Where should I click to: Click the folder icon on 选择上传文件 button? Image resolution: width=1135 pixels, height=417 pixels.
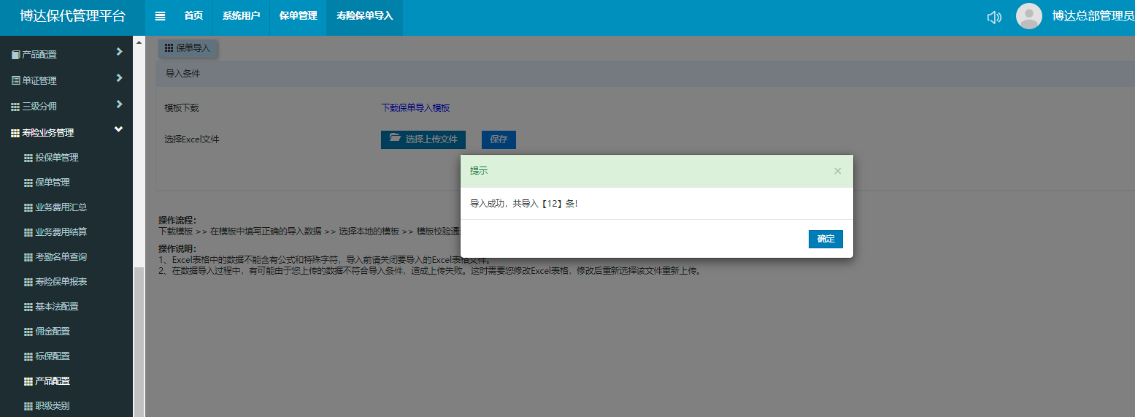point(395,138)
